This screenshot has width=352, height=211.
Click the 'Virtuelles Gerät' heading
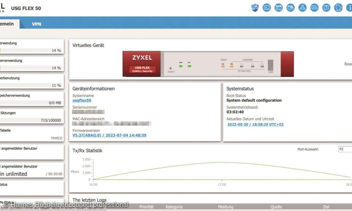(88, 45)
